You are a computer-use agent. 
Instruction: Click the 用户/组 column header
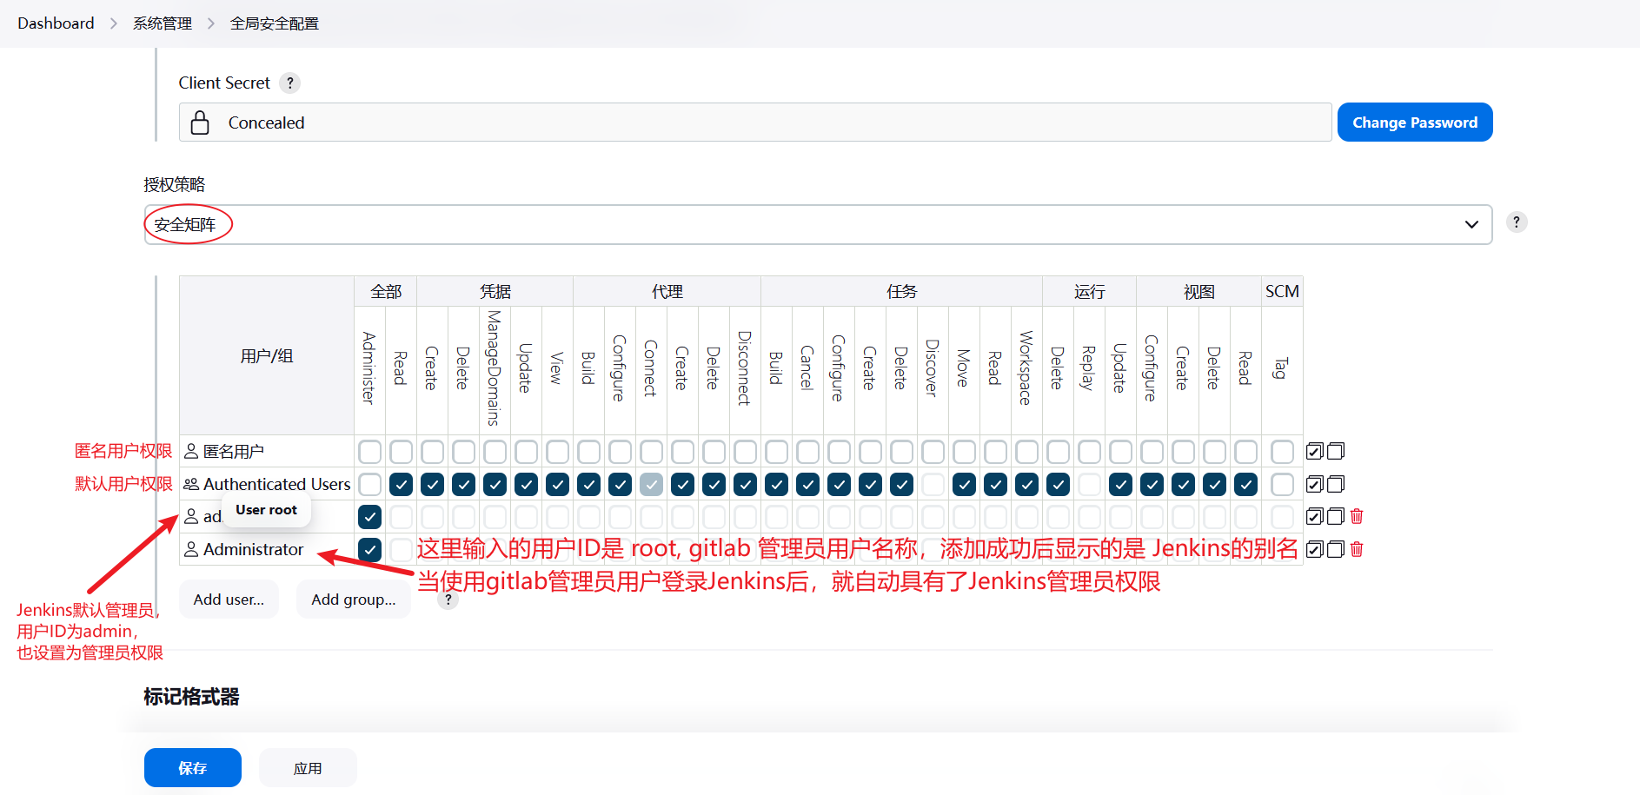point(267,355)
